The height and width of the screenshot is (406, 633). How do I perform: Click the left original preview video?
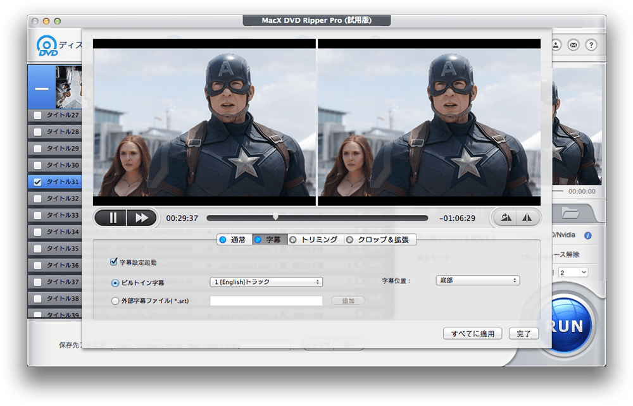click(x=204, y=122)
